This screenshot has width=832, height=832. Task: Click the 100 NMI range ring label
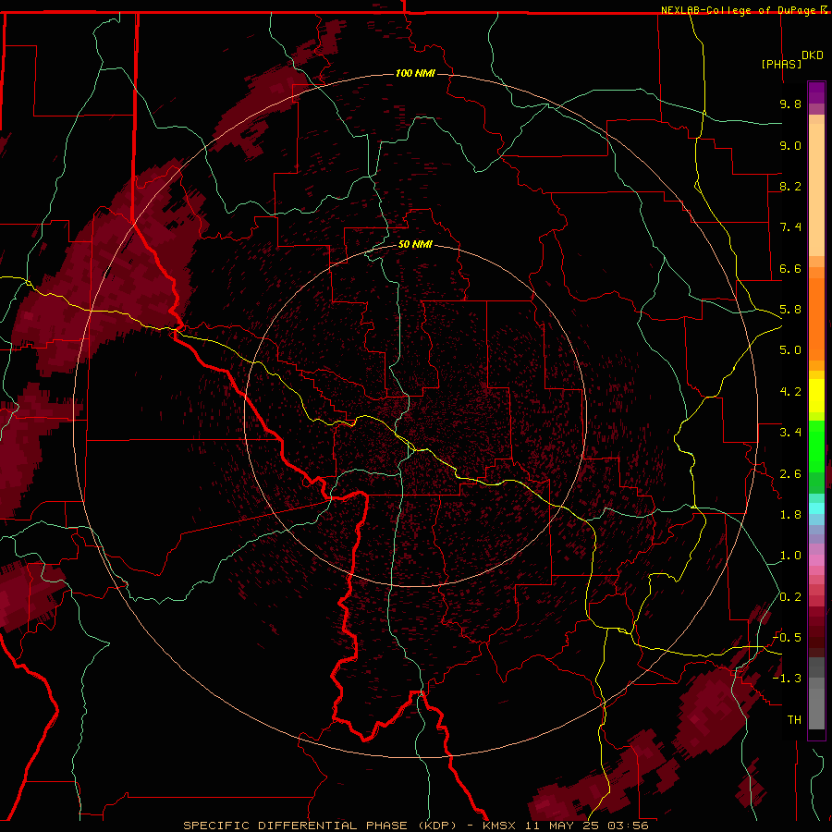click(415, 73)
